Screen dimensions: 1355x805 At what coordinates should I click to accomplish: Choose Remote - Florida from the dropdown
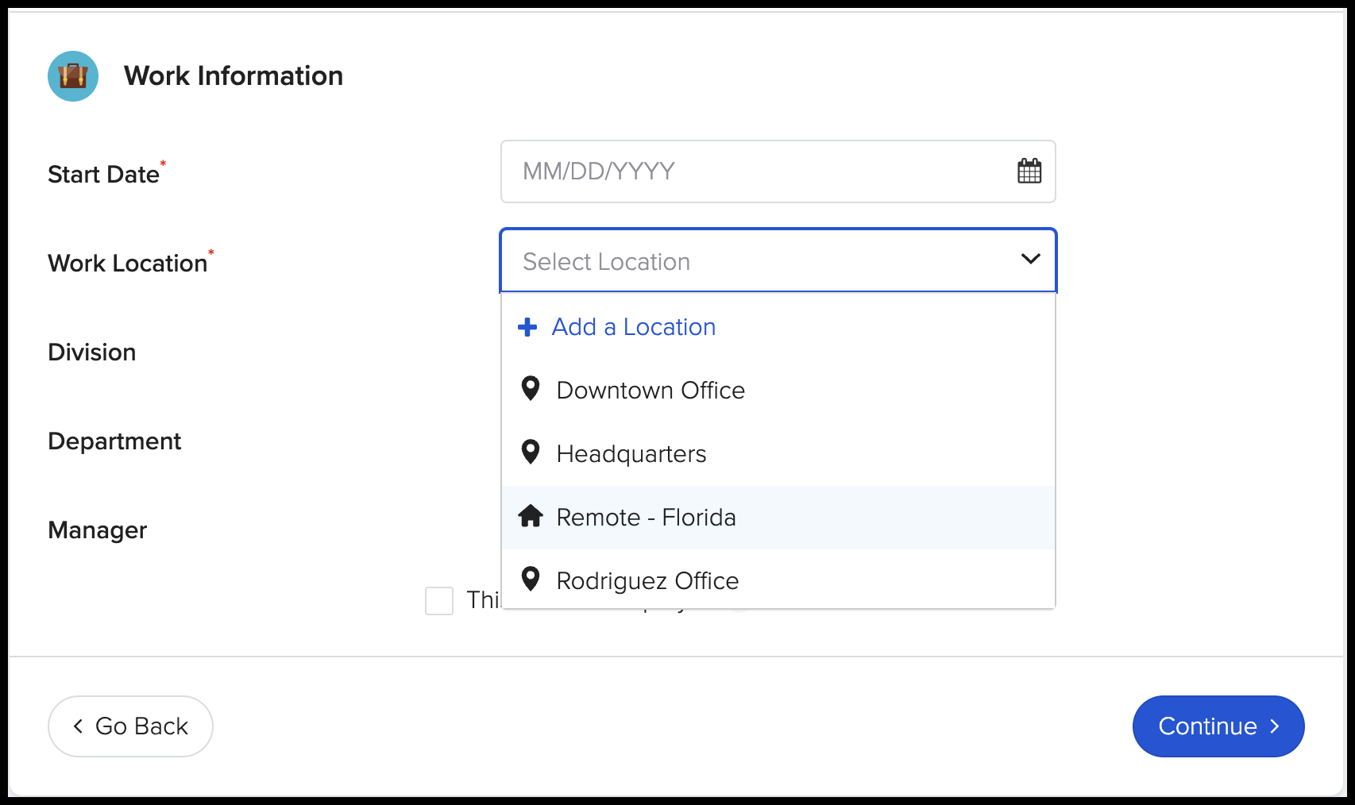[x=646, y=517]
